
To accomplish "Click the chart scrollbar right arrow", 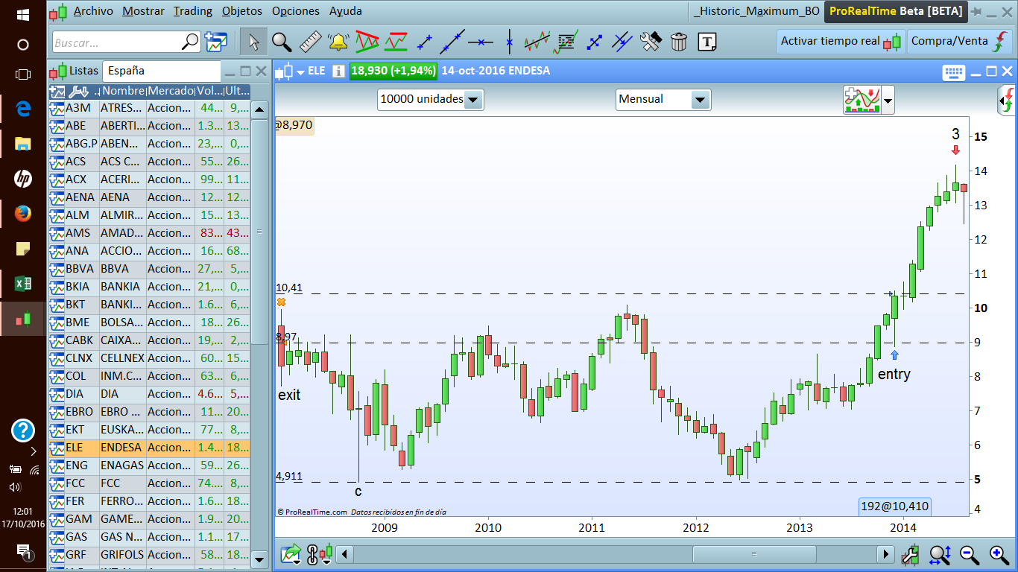I will [886, 554].
